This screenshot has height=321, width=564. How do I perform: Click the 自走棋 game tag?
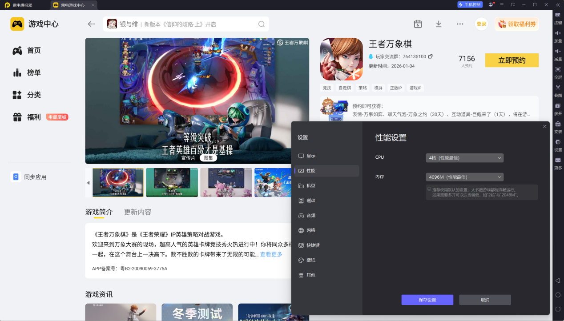click(x=345, y=88)
